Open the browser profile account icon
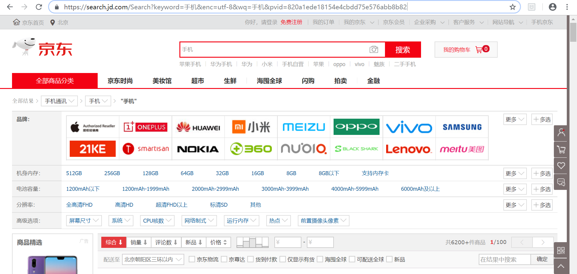This screenshot has width=577, height=274. coord(552,7)
